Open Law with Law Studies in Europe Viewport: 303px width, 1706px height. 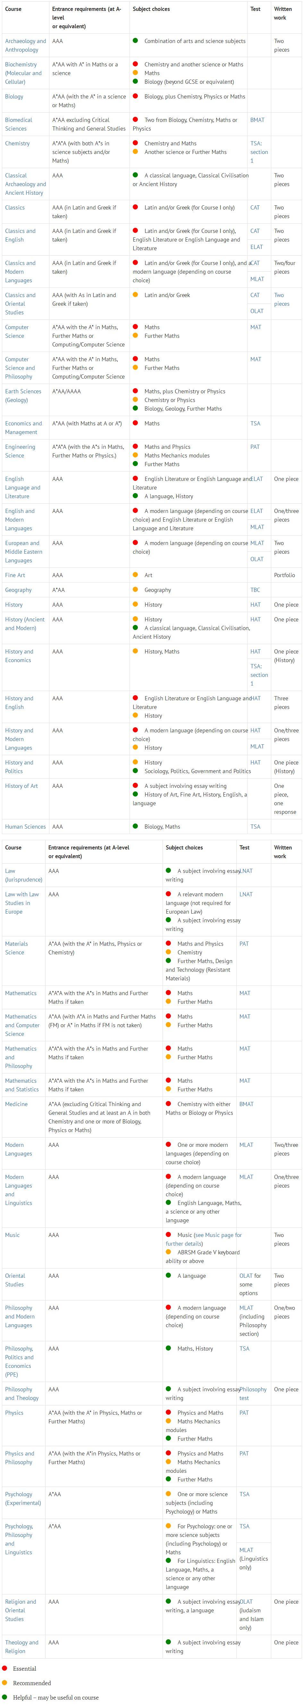pos(22,903)
